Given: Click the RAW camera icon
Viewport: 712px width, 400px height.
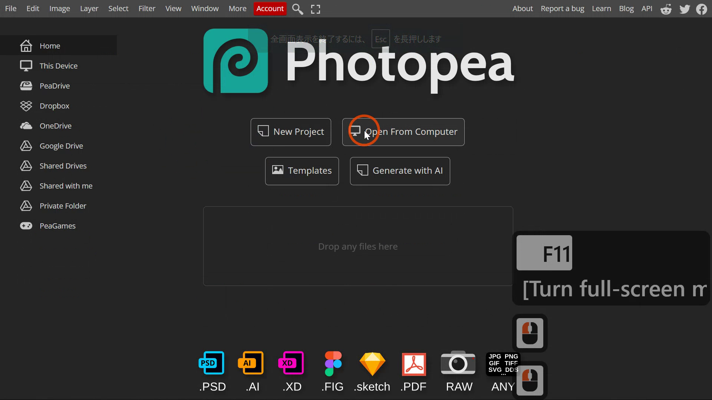Looking at the screenshot, I should point(458,363).
